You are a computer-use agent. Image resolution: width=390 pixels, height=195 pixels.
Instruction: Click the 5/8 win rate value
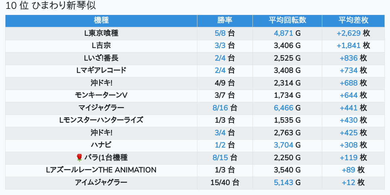coord(220,33)
